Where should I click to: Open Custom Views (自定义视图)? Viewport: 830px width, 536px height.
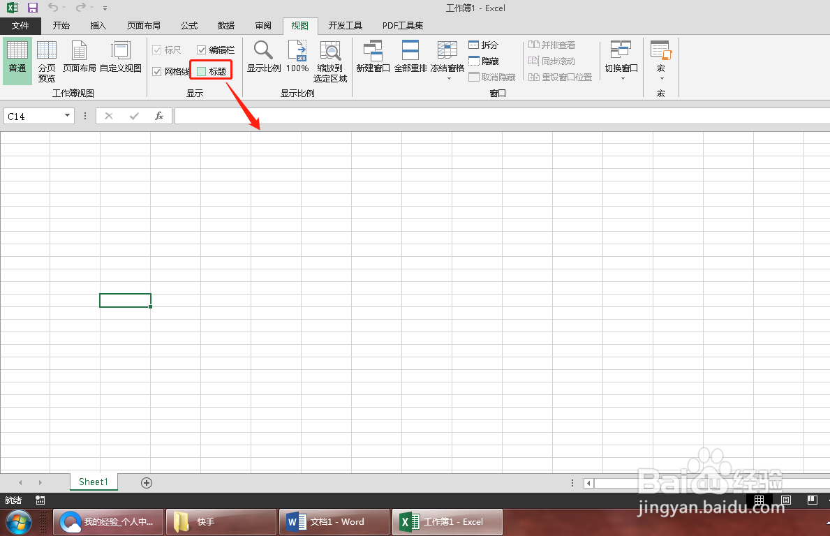pyautogui.click(x=121, y=57)
